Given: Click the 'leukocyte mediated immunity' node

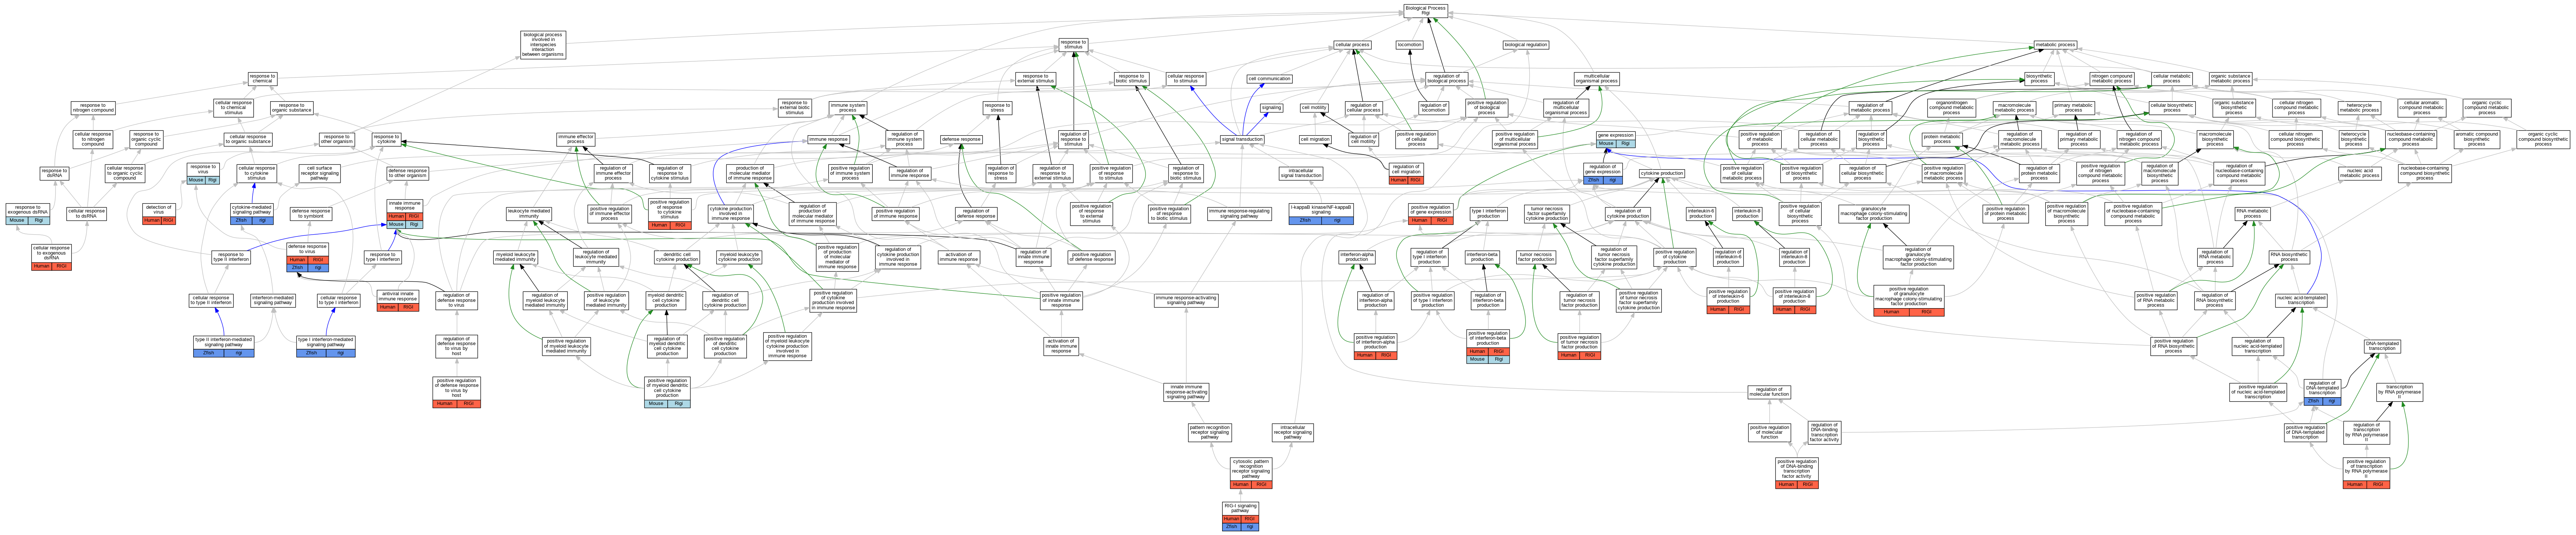Looking at the screenshot, I should [x=529, y=214].
